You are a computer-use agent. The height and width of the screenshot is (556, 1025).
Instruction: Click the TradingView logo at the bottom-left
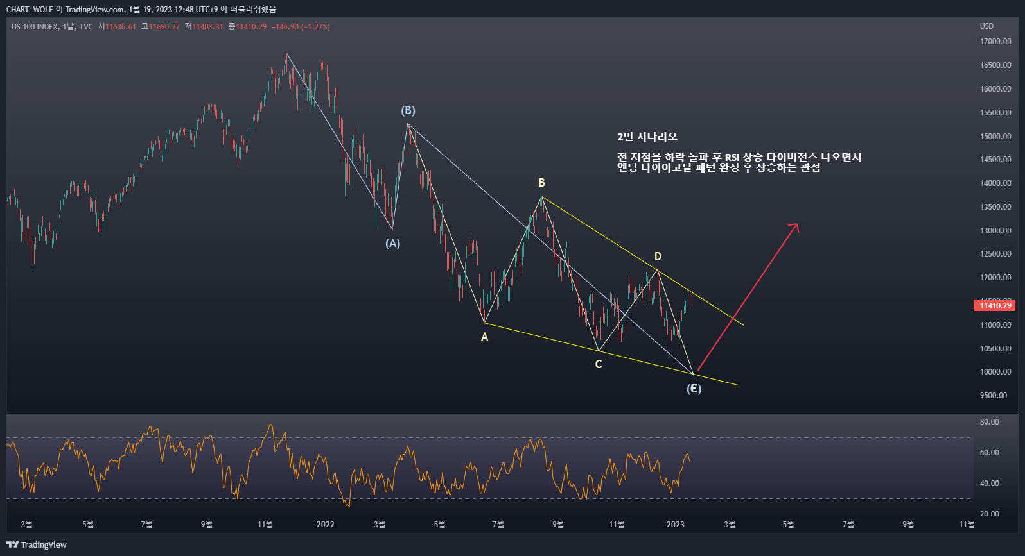coord(37,544)
